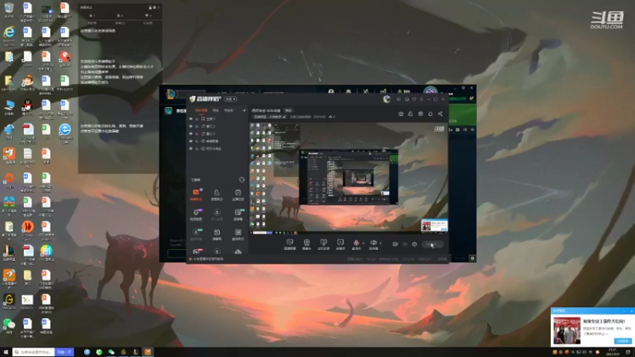Open the ad popup's photo thumbnail
Screen dimensions: 635x357
pos(567,331)
